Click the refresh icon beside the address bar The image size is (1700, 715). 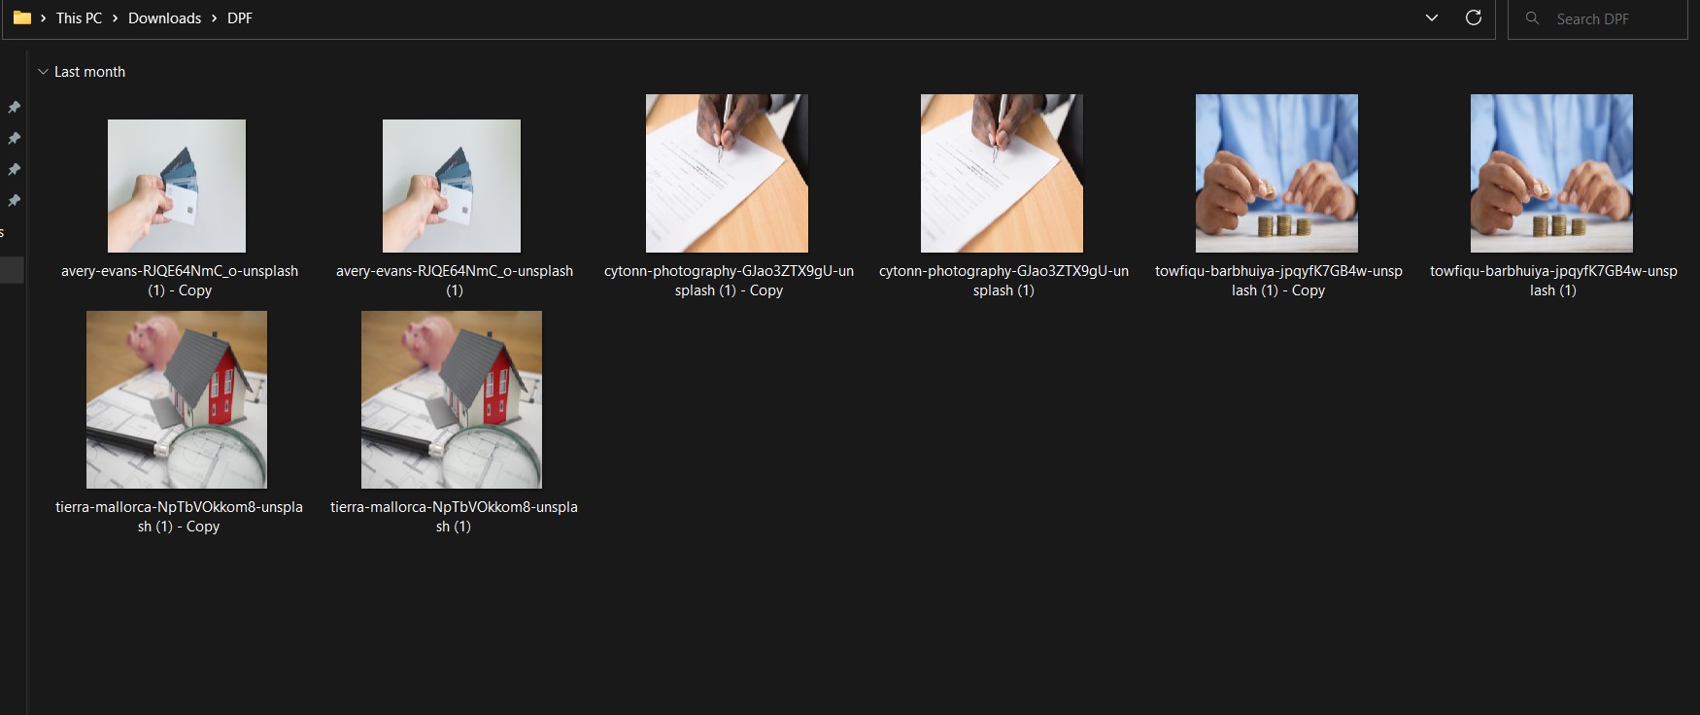click(1473, 18)
